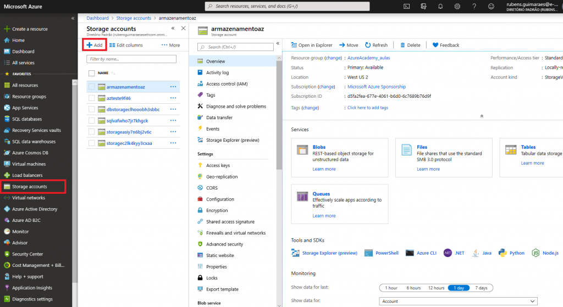This screenshot has height=307, width=563.
Task: Click the Add storage account button
Action: click(94, 45)
